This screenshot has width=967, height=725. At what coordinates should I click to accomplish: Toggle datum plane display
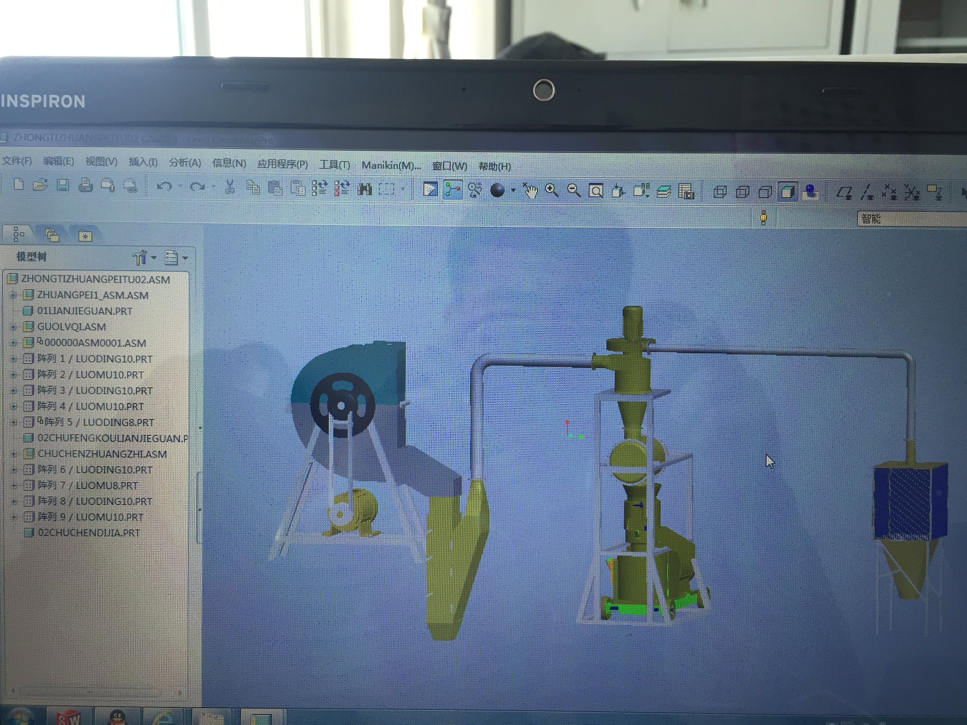click(845, 193)
